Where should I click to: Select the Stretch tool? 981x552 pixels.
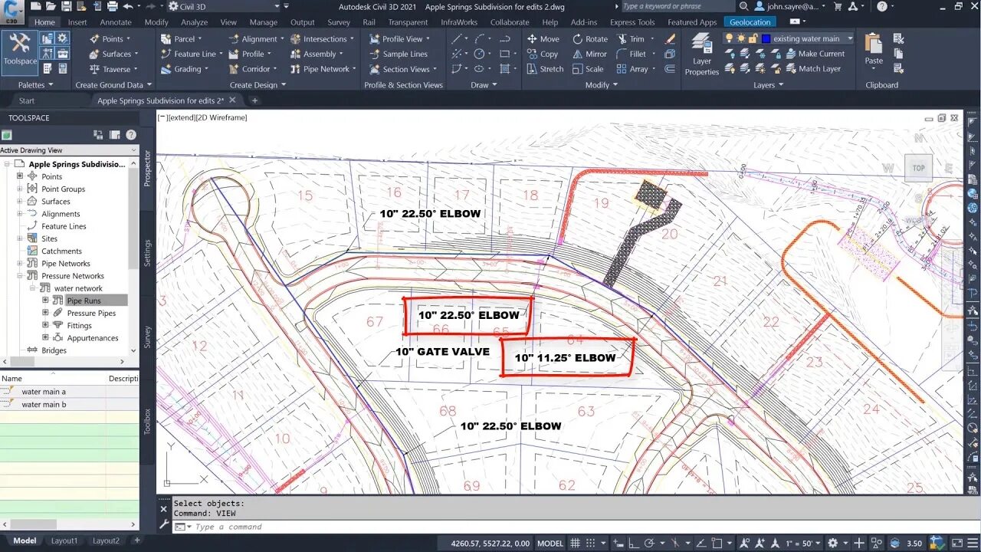pos(545,69)
